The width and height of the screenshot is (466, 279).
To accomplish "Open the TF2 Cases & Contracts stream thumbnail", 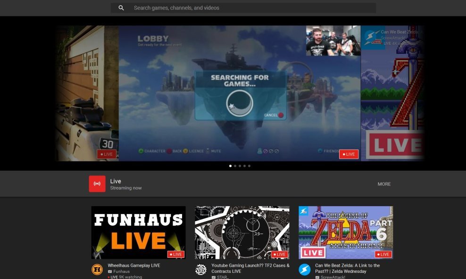I will [x=242, y=233].
